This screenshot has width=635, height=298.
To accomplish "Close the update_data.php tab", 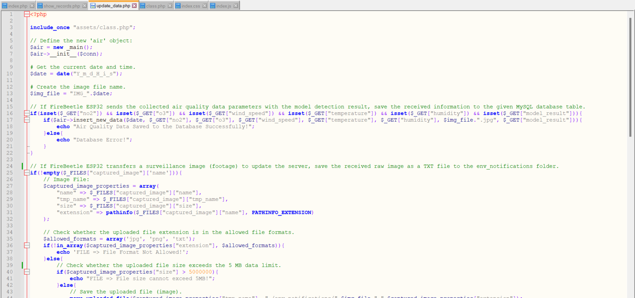I will [x=135, y=6].
